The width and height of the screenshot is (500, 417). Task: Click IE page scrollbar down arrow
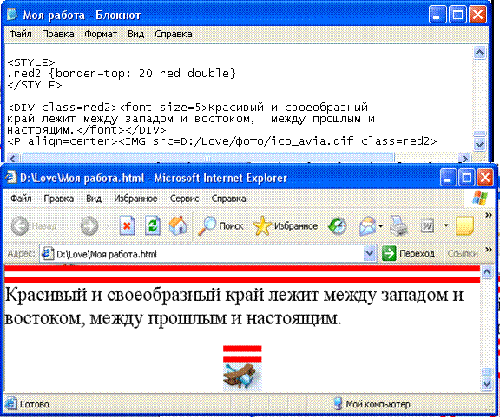click(x=487, y=383)
